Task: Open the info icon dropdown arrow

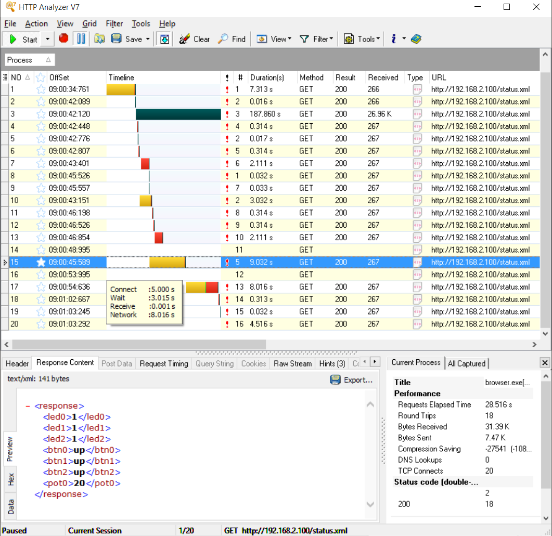Action: point(404,38)
